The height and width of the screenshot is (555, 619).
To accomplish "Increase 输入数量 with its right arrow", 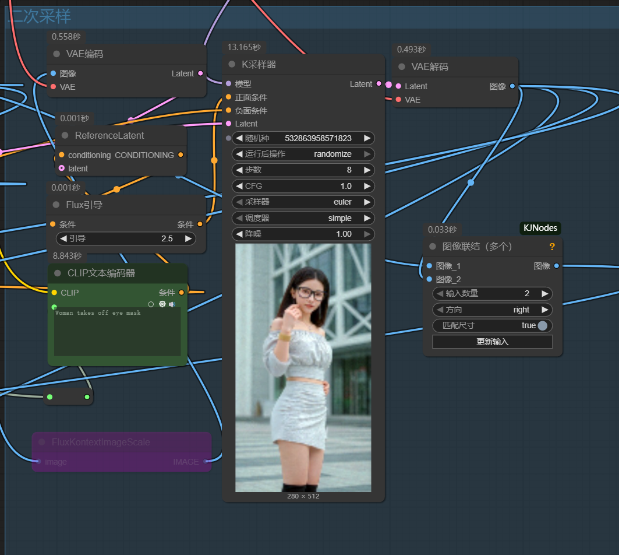I will click(545, 293).
